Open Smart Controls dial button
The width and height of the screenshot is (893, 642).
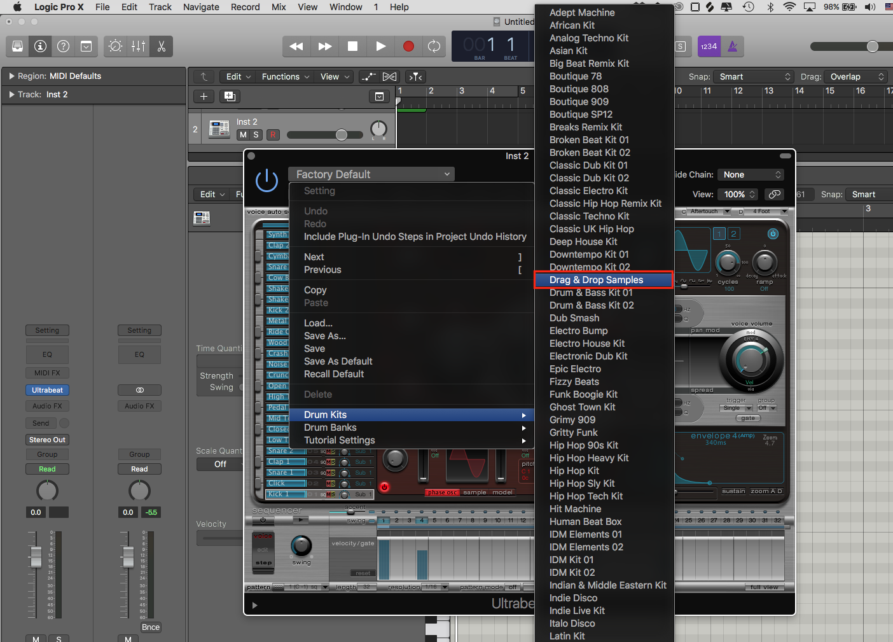point(116,46)
